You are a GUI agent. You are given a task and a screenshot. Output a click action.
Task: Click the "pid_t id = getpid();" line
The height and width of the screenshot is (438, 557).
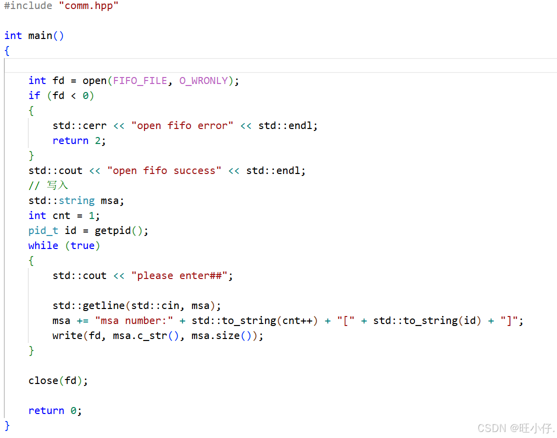coord(88,231)
